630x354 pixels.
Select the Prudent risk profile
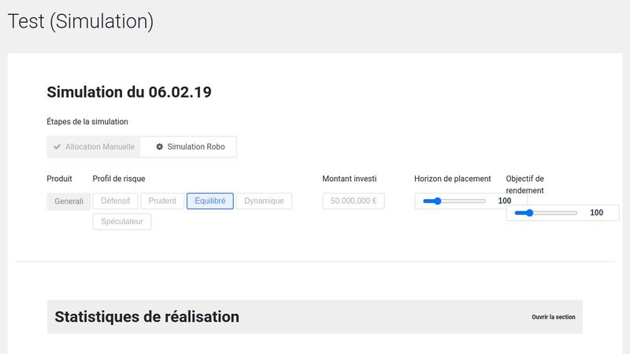pyautogui.click(x=162, y=201)
